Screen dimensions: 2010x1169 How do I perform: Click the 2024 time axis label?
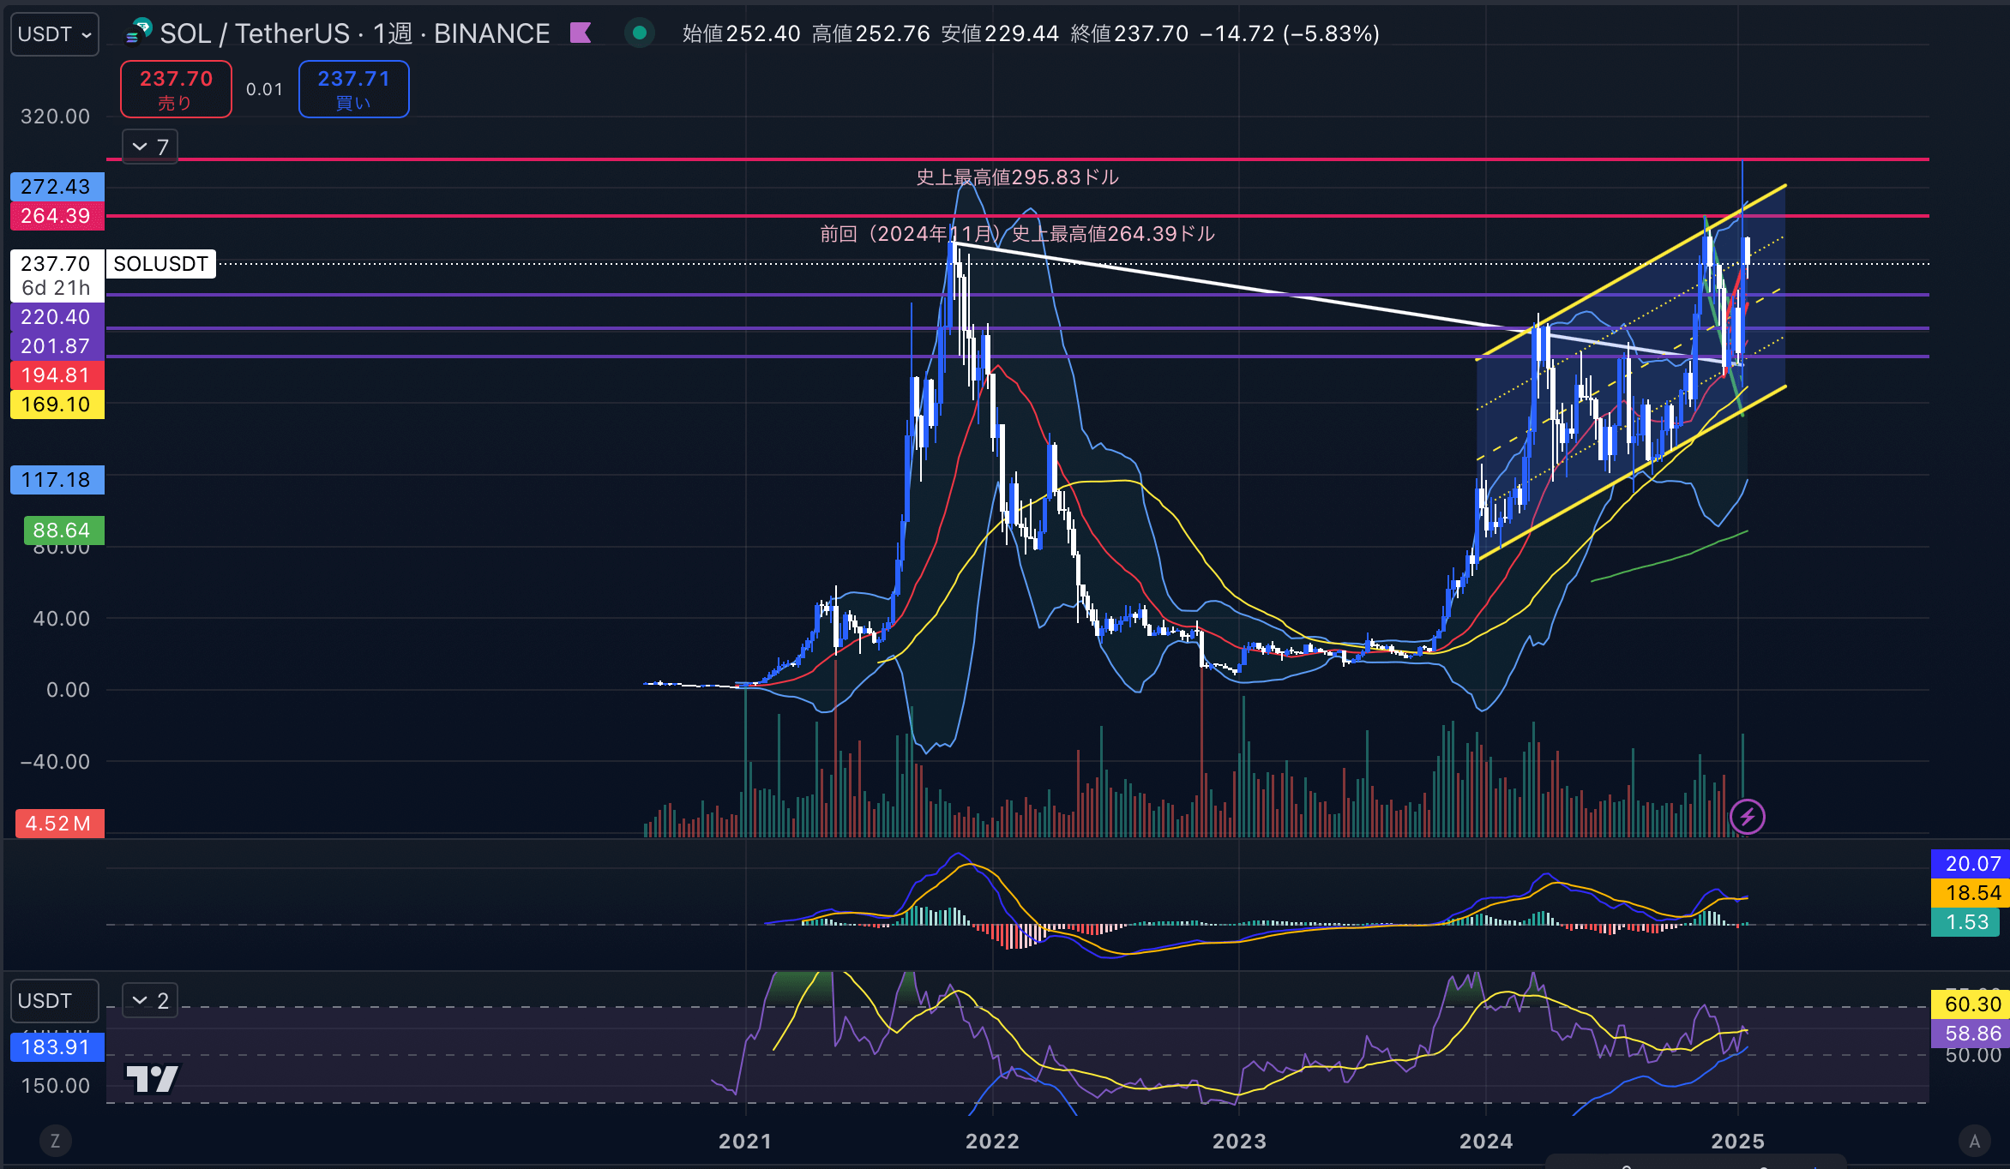pyautogui.click(x=1486, y=1142)
